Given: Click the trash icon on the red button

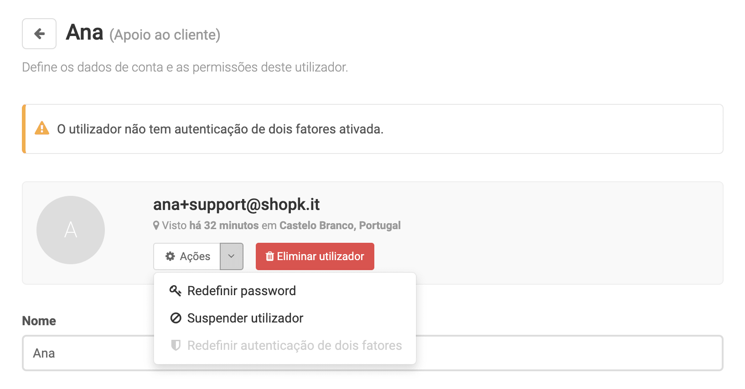Looking at the screenshot, I should click(x=269, y=256).
